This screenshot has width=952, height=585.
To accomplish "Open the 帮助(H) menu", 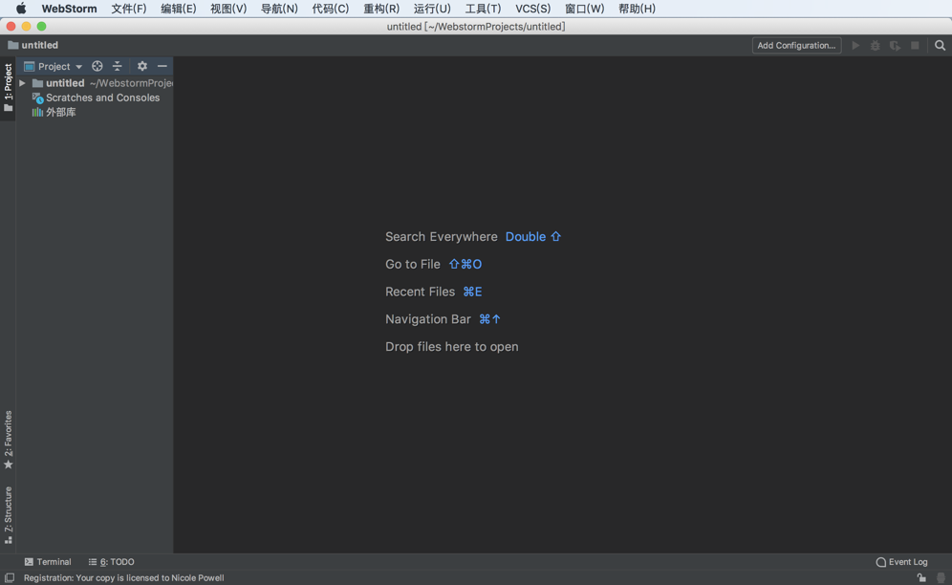I will tap(637, 9).
